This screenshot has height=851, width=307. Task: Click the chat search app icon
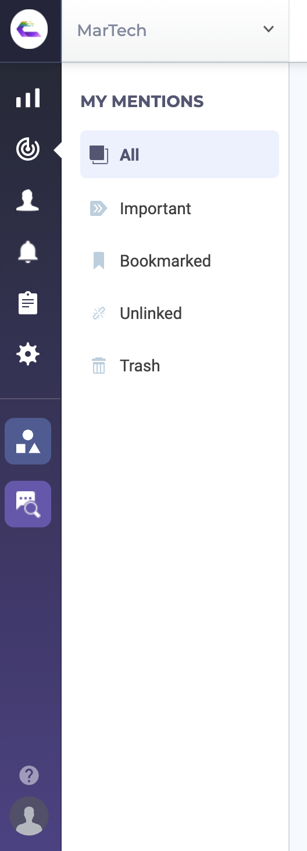[28, 504]
